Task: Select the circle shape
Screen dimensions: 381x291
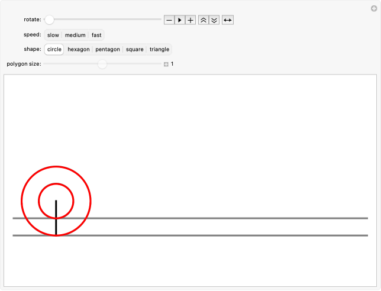Action: tap(54, 50)
